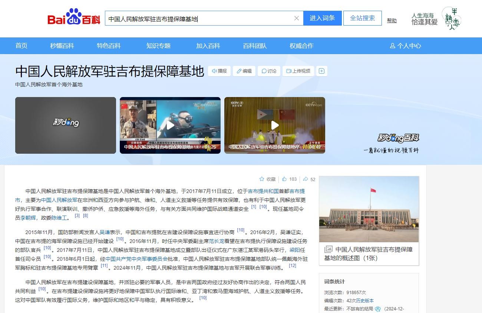Go to 知识专题 in navigation bar
Image resolution: width=482 pixels, height=313 pixels.
click(158, 46)
